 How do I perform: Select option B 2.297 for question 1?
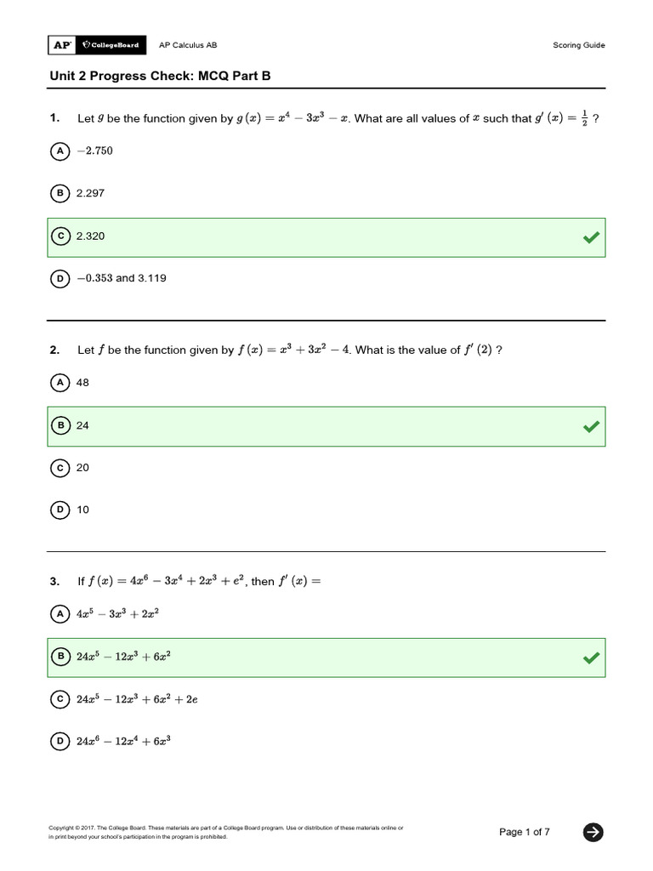[60, 193]
